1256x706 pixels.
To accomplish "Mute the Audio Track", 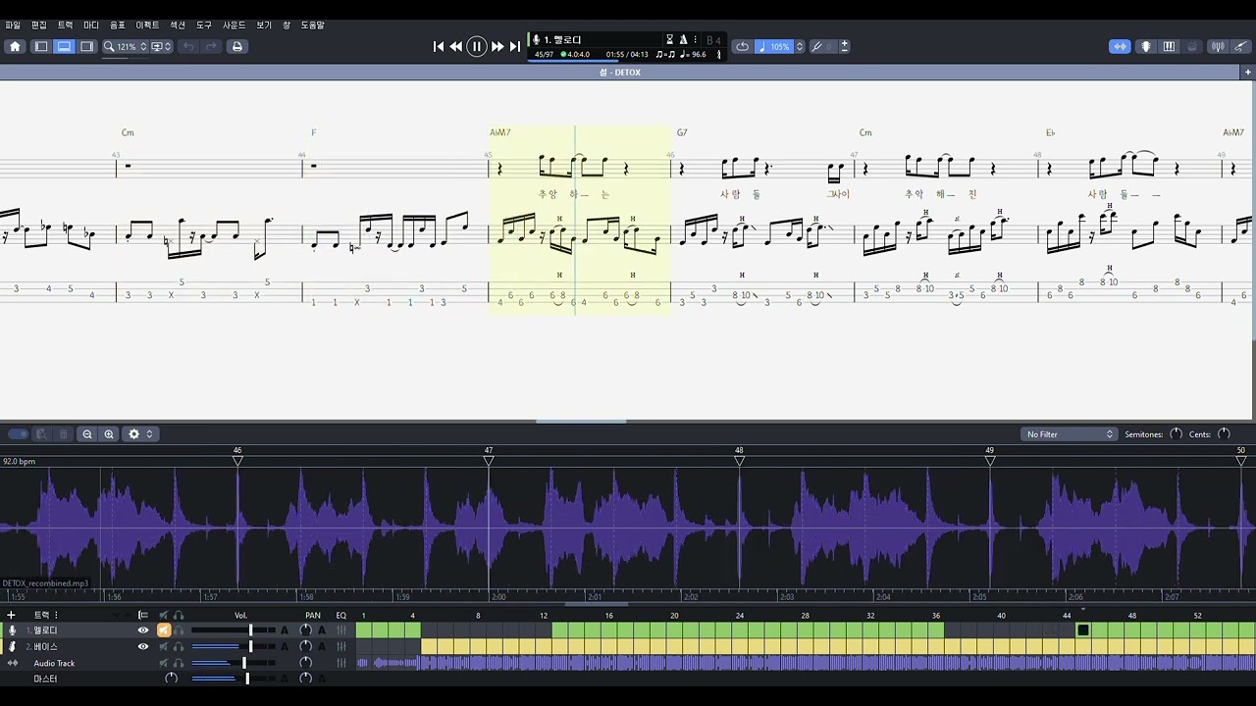I will click(x=164, y=663).
